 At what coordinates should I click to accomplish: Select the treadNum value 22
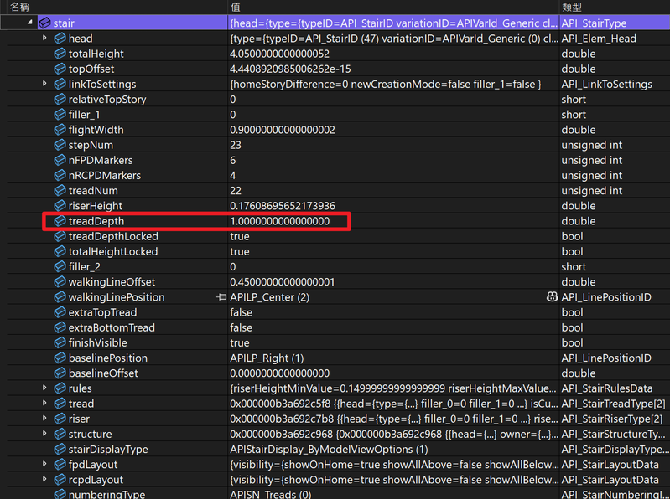coord(236,191)
